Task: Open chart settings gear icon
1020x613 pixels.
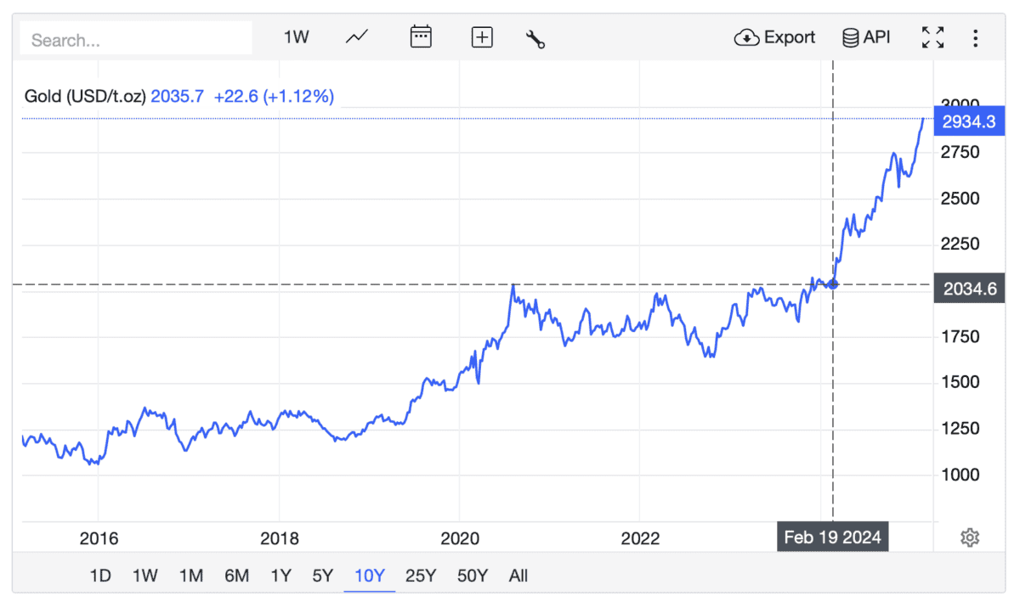Action: coord(970,537)
